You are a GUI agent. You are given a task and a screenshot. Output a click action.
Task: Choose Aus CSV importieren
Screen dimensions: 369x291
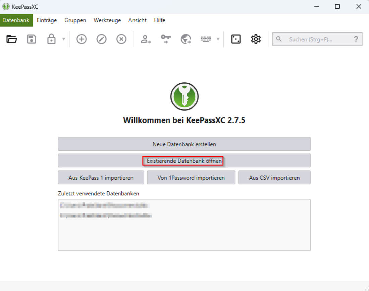coord(274,178)
